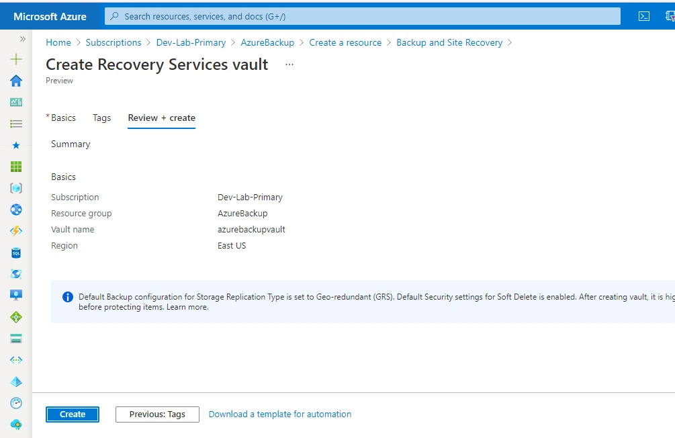The image size is (675, 438).
Task: Select the Home house icon in sidebar
Action: pyautogui.click(x=16, y=81)
